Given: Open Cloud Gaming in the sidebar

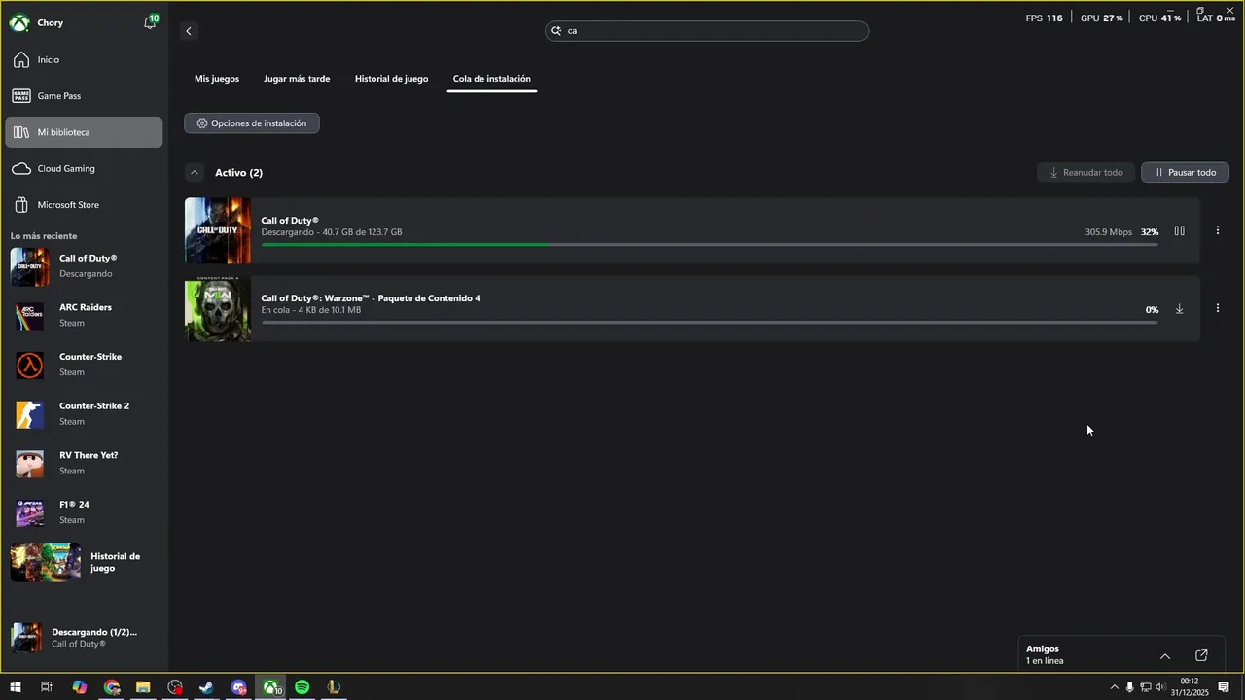Looking at the screenshot, I should click(x=84, y=169).
